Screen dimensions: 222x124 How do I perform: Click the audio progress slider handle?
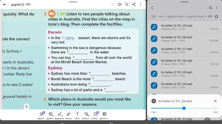pos(184,108)
